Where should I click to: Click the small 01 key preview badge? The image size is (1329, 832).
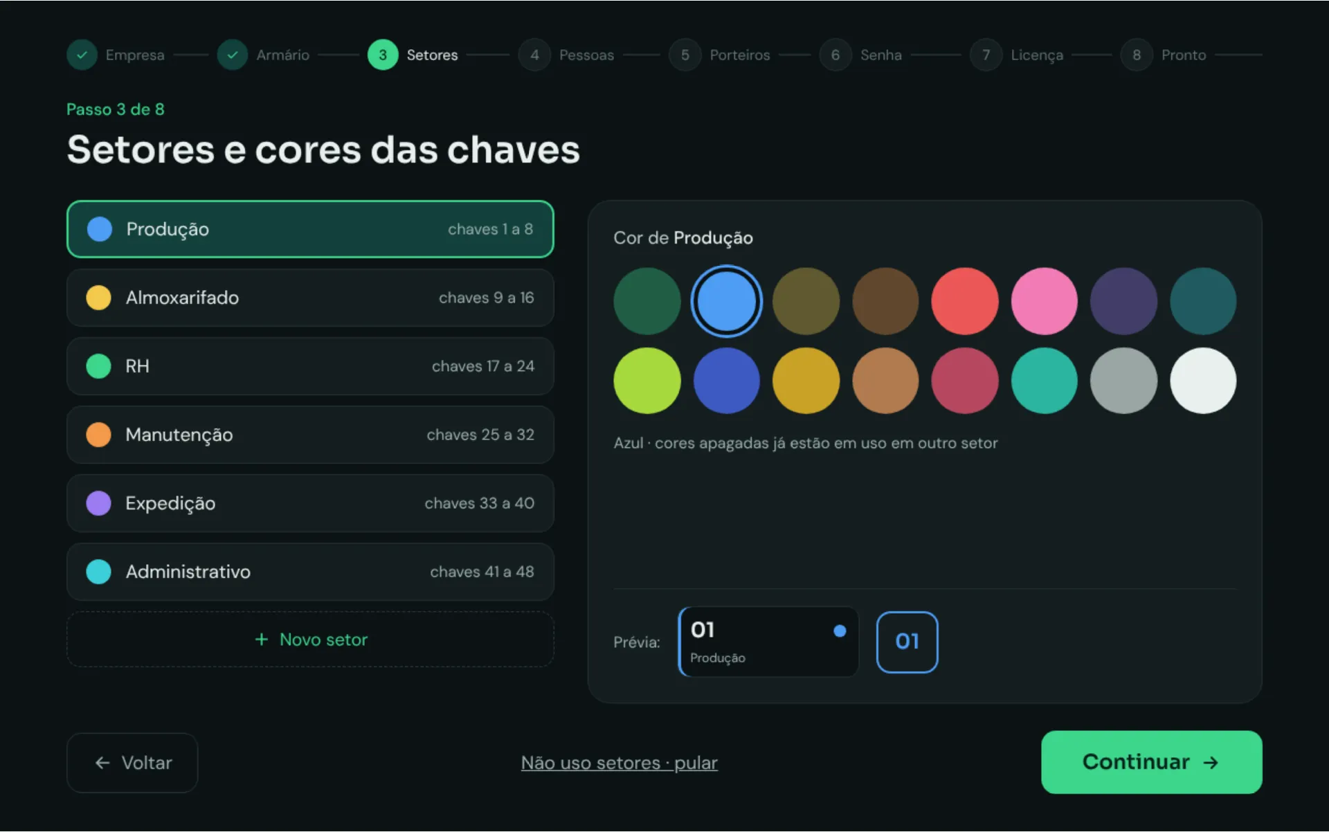tap(907, 642)
